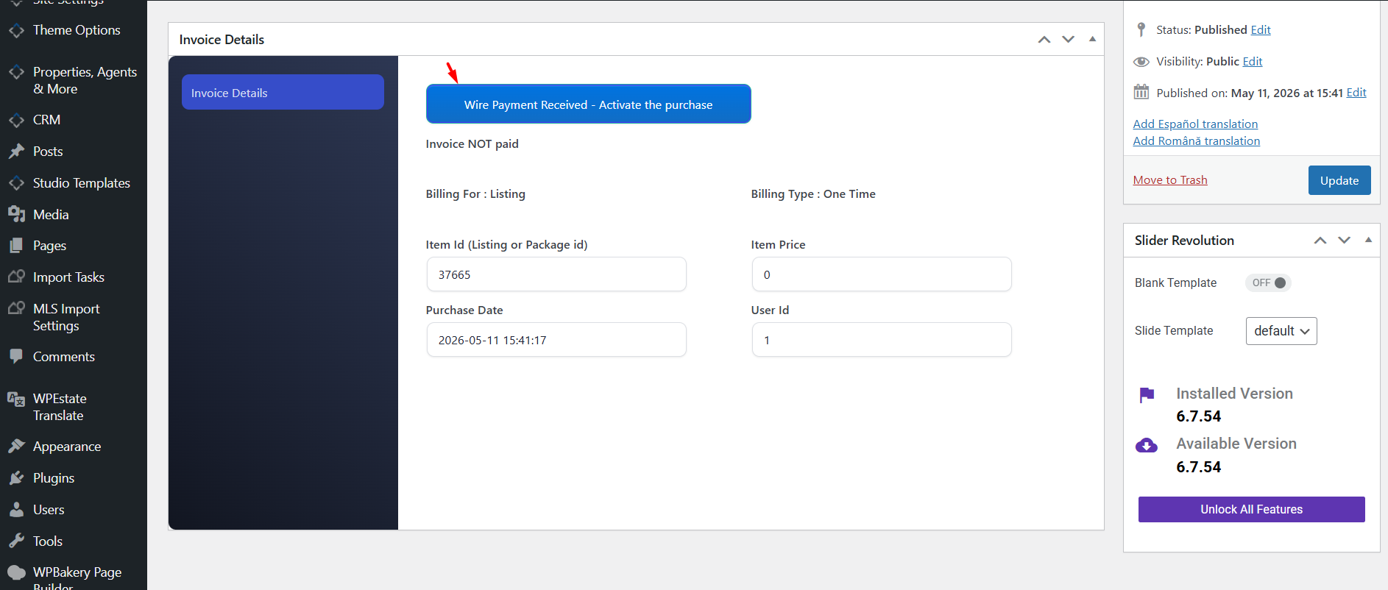Click the Appearance paintbrush icon
The height and width of the screenshot is (590, 1388).
(x=16, y=447)
